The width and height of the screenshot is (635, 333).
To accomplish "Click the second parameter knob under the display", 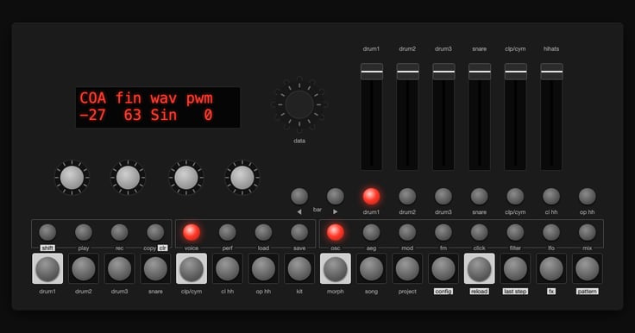I will pos(128,178).
